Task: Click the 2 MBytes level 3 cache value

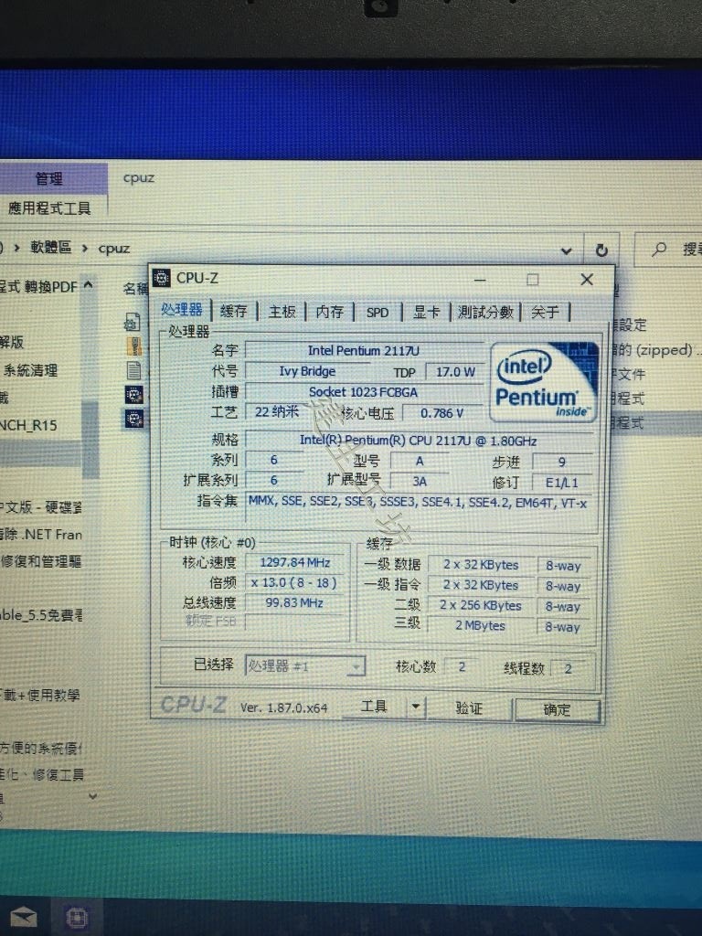Action: [x=481, y=625]
